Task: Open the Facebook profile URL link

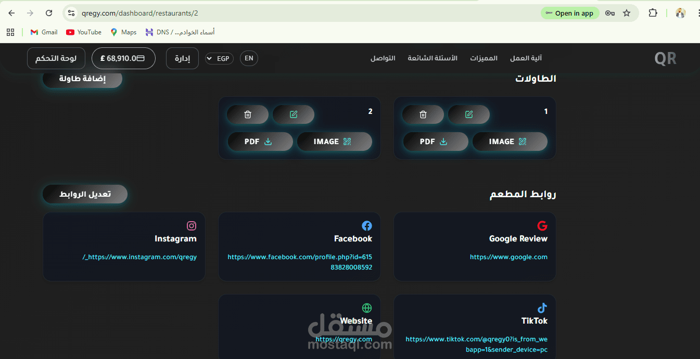Action: click(x=300, y=262)
